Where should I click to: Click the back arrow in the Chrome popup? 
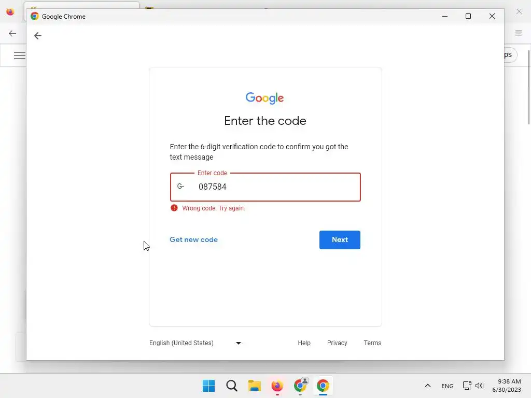37,36
